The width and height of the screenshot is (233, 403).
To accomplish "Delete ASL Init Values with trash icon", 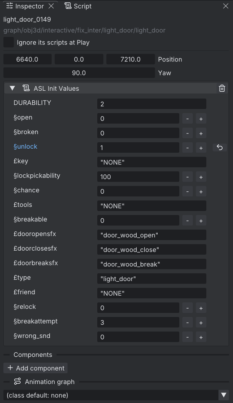I will pos(222,89).
